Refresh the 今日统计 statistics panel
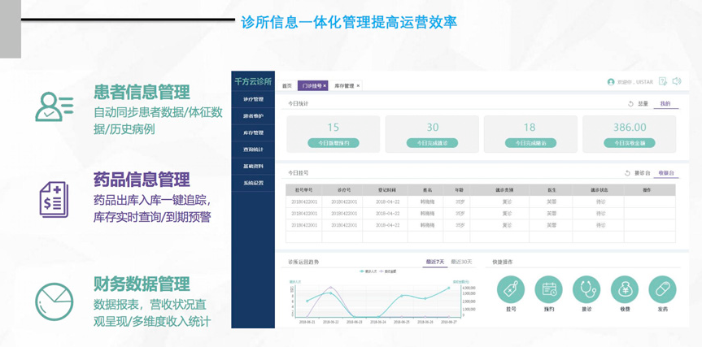Image resolution: width=702 pixels, height=347 pixels. (630, 104)
